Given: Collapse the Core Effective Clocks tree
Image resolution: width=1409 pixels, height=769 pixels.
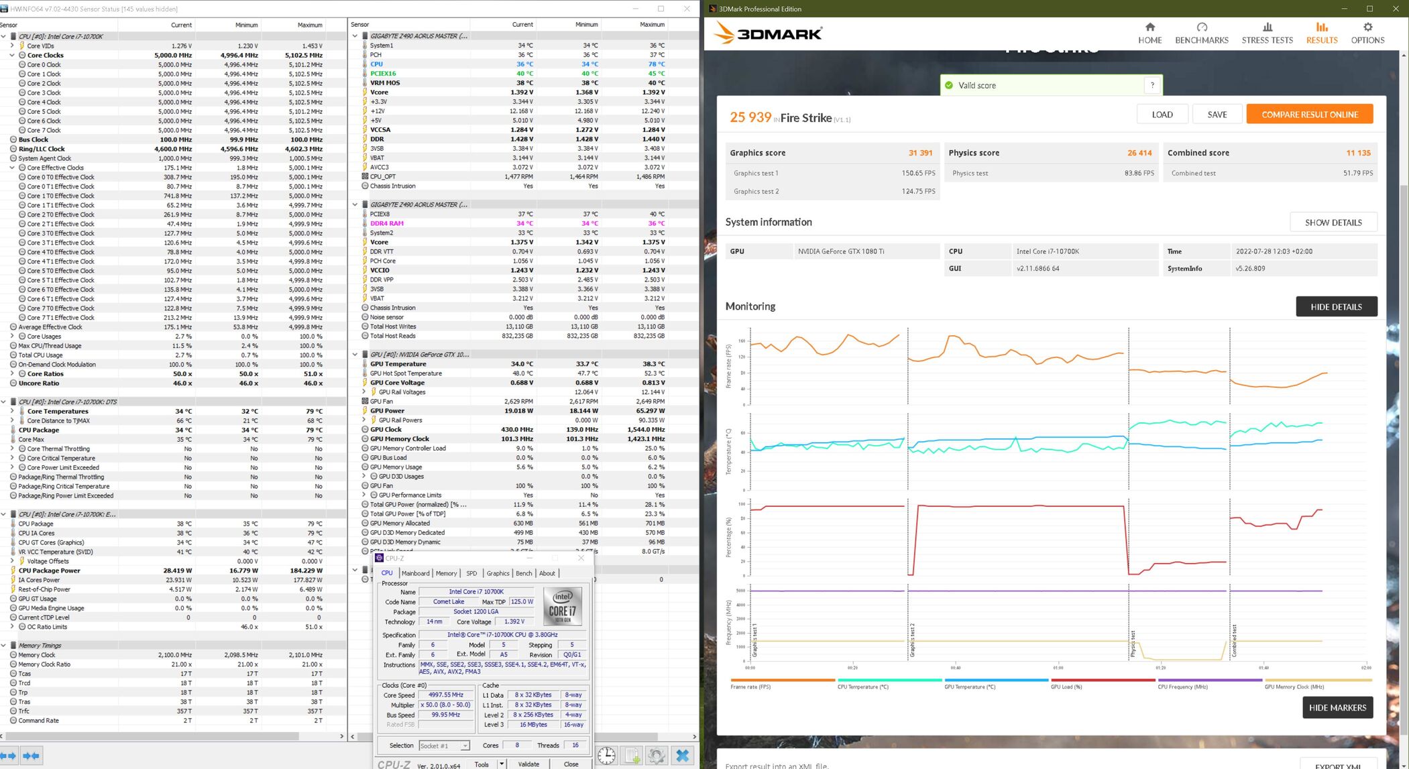Looking at the screenshot, I should 12,168.
